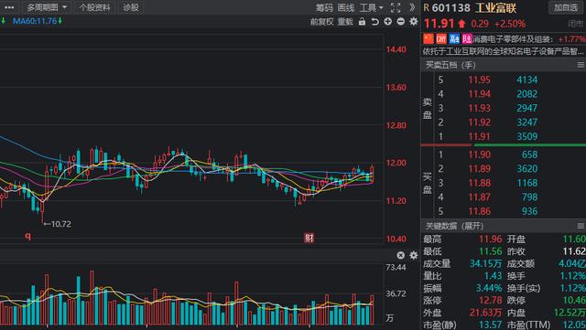Image resolution: width=586 pixels, height=330 pixels.
Task: Click buy level 2 price 11.89
Action: (479, 169)
